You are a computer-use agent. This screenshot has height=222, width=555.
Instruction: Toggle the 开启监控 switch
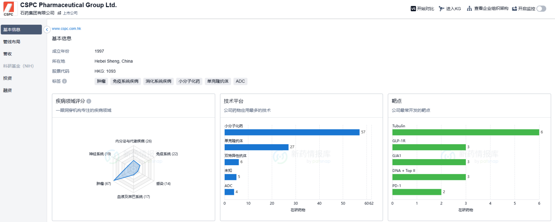[541, 9]
